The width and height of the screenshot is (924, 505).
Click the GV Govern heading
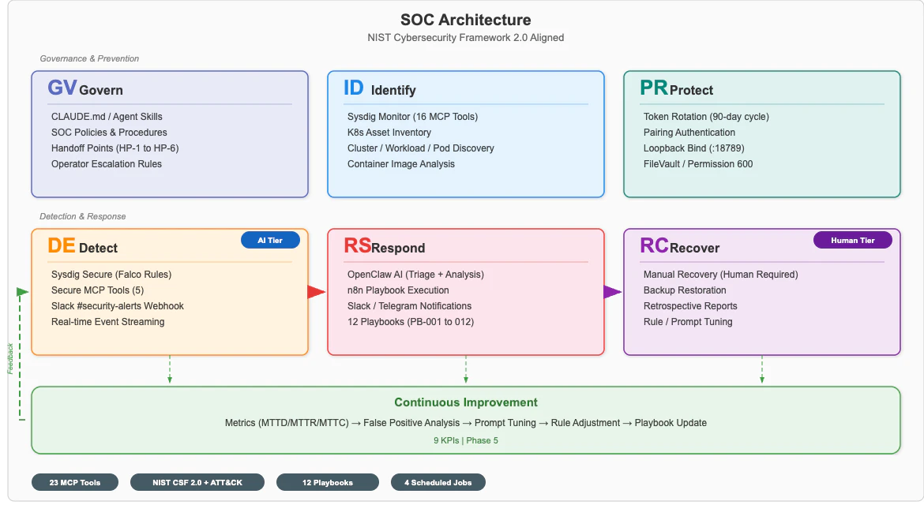tap(85, 88)
